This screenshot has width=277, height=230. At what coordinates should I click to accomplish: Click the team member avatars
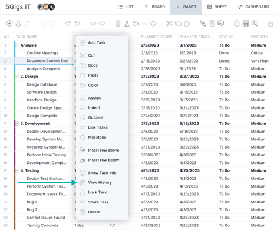[46, 7]
